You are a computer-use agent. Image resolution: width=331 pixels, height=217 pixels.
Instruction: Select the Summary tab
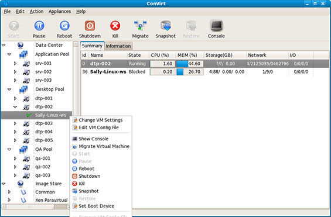coord(92,46)
